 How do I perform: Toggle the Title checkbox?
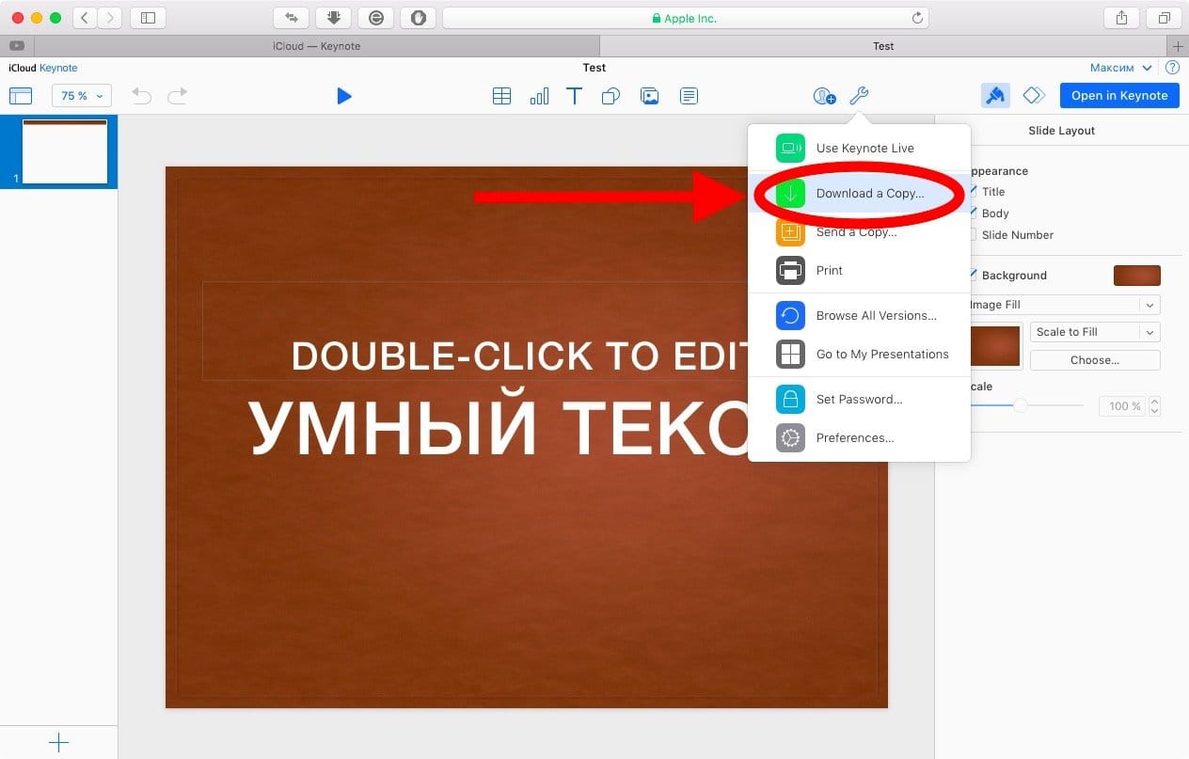pyautogui.click(x=973, y=192)
